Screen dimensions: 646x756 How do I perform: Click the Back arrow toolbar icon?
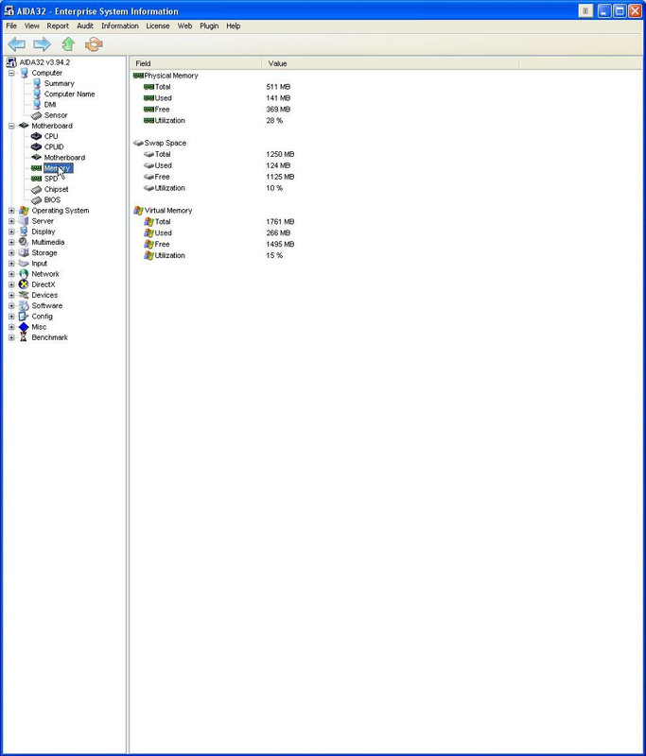17,44
